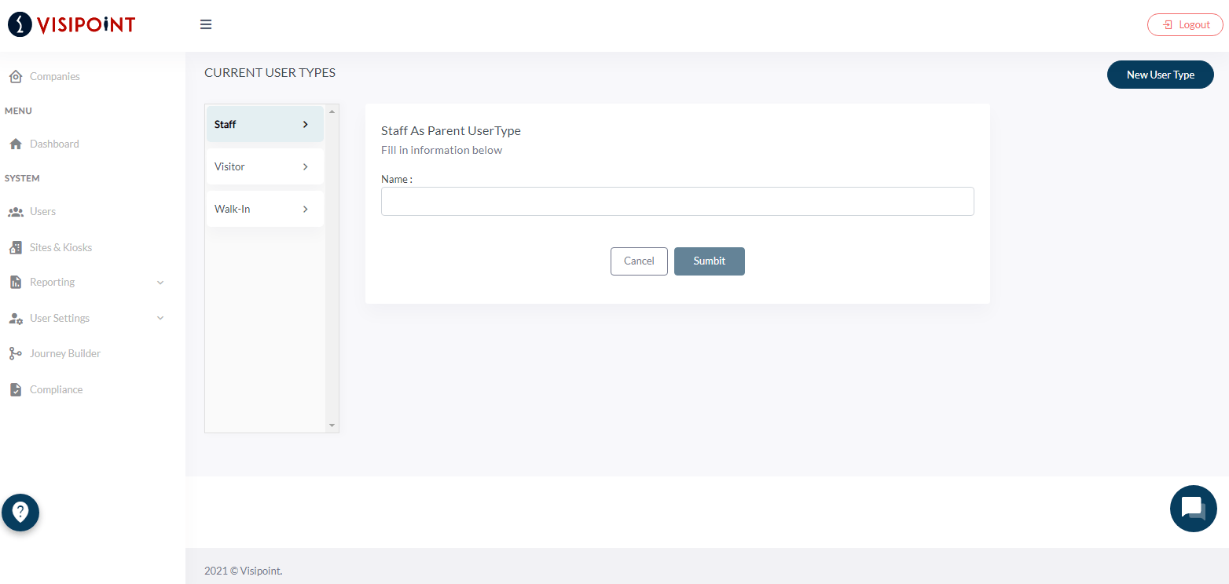Click the Sites & Kiosks icon
Viewport: 1229px width, 584px height.
(15, 247)
